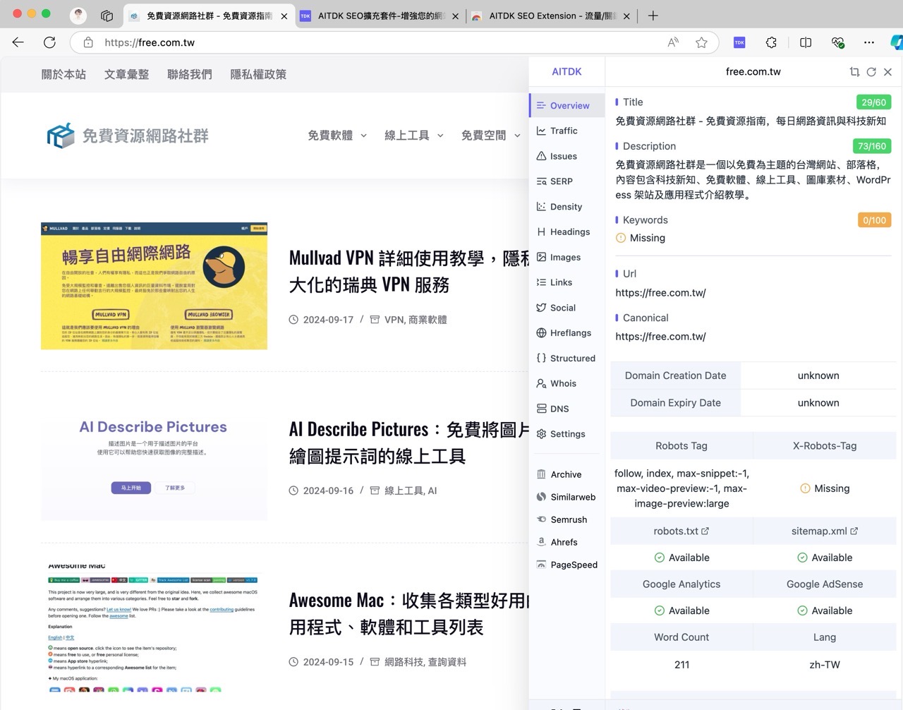Click the Structured braces icon
This screenshot has height=710, width=903.
point(541,358)
